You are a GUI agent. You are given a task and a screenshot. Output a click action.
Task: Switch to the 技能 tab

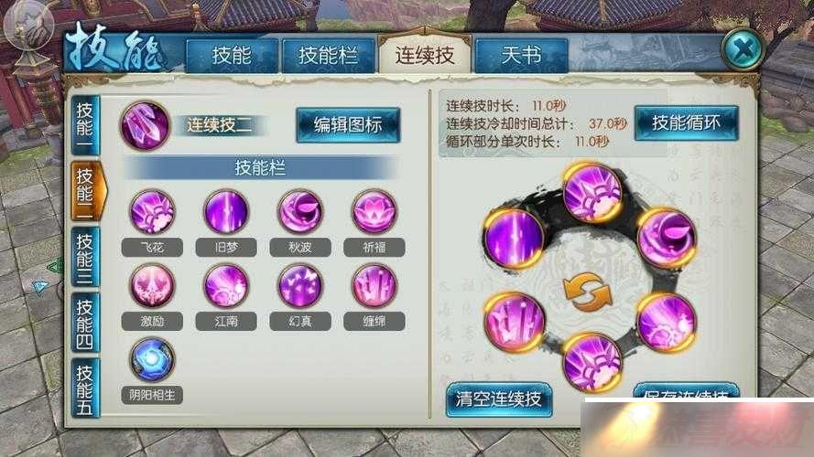[232, 55]
